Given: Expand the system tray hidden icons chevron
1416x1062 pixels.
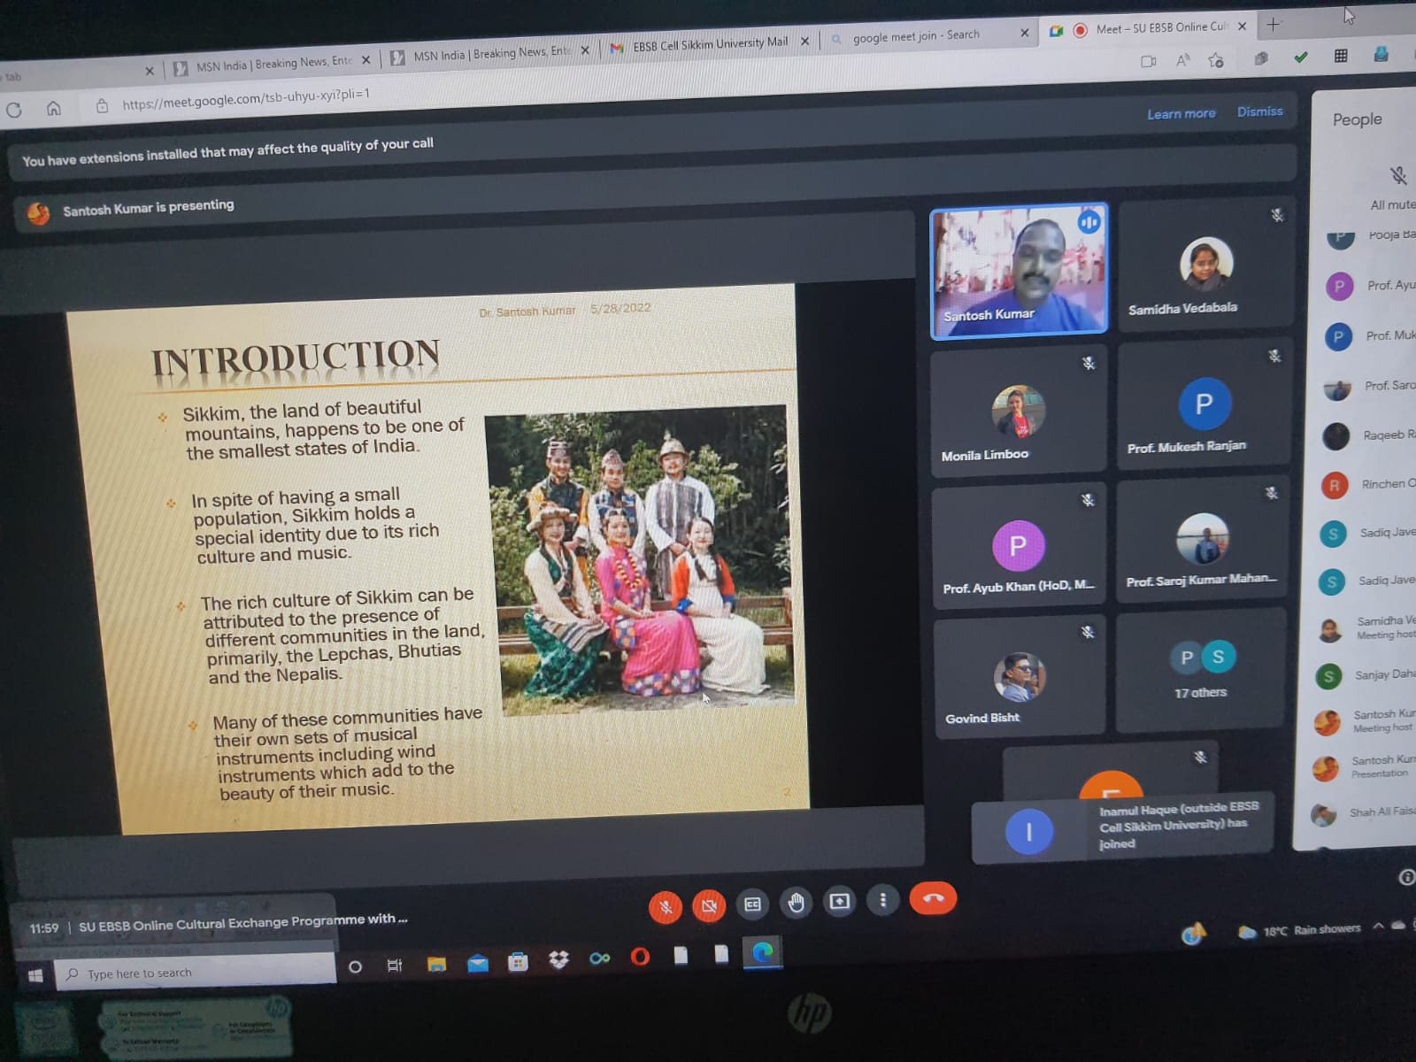Looking at the screenshot, I should click(x=1378, y=927).
